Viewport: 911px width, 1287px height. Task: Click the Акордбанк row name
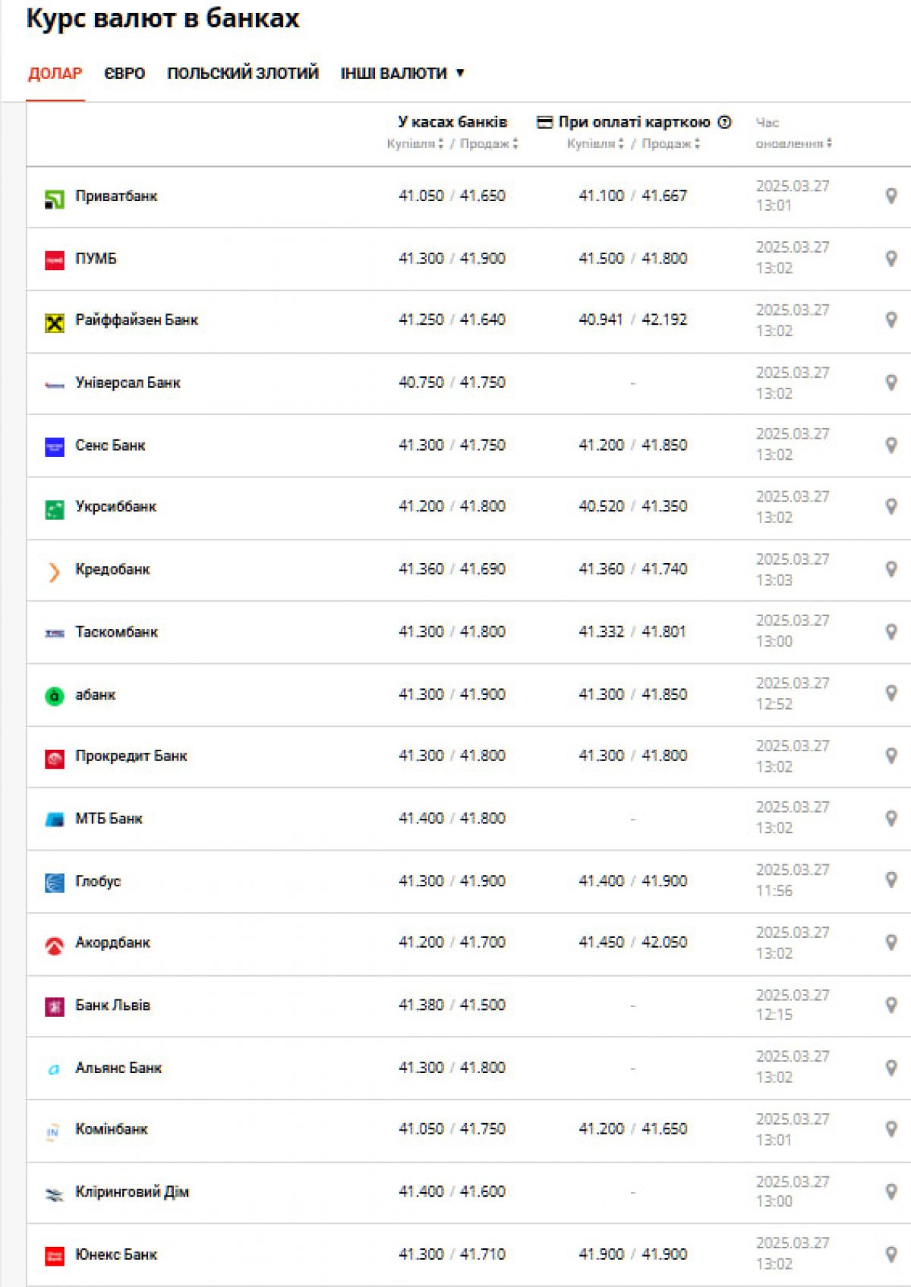pos(112,942)
